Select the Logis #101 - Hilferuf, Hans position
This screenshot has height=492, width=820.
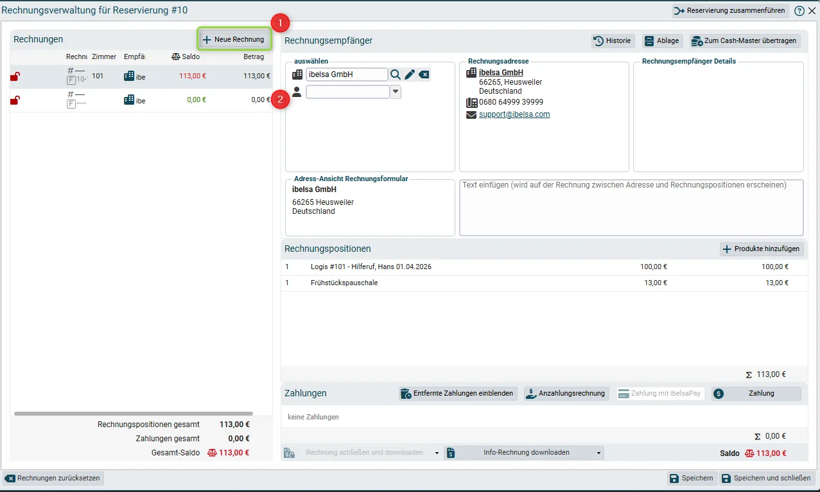click(x=545, y=267)
